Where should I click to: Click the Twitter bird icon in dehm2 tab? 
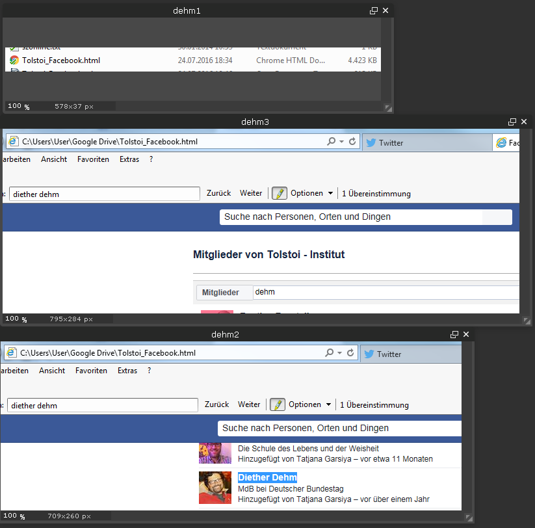pos(369,354)
